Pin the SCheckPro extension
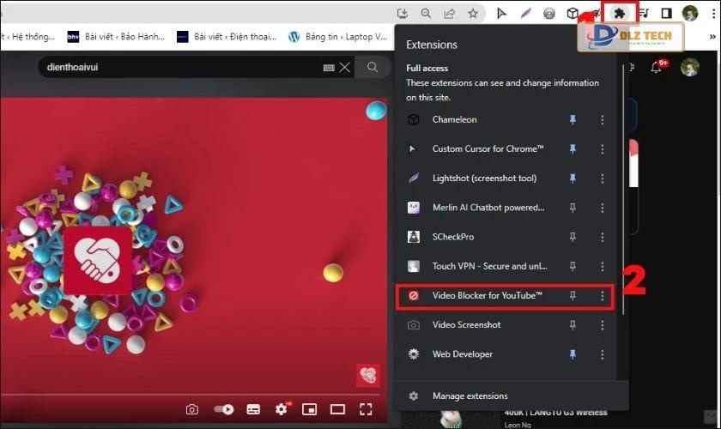 (573, 238)
